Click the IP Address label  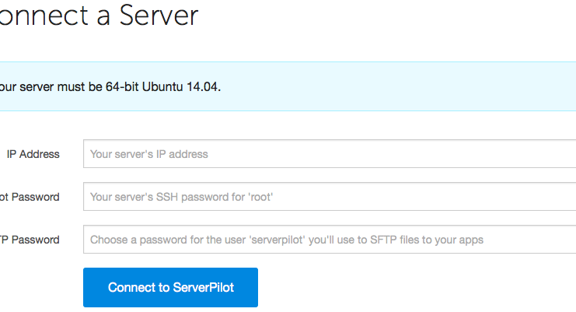click(x=33, y=154)
